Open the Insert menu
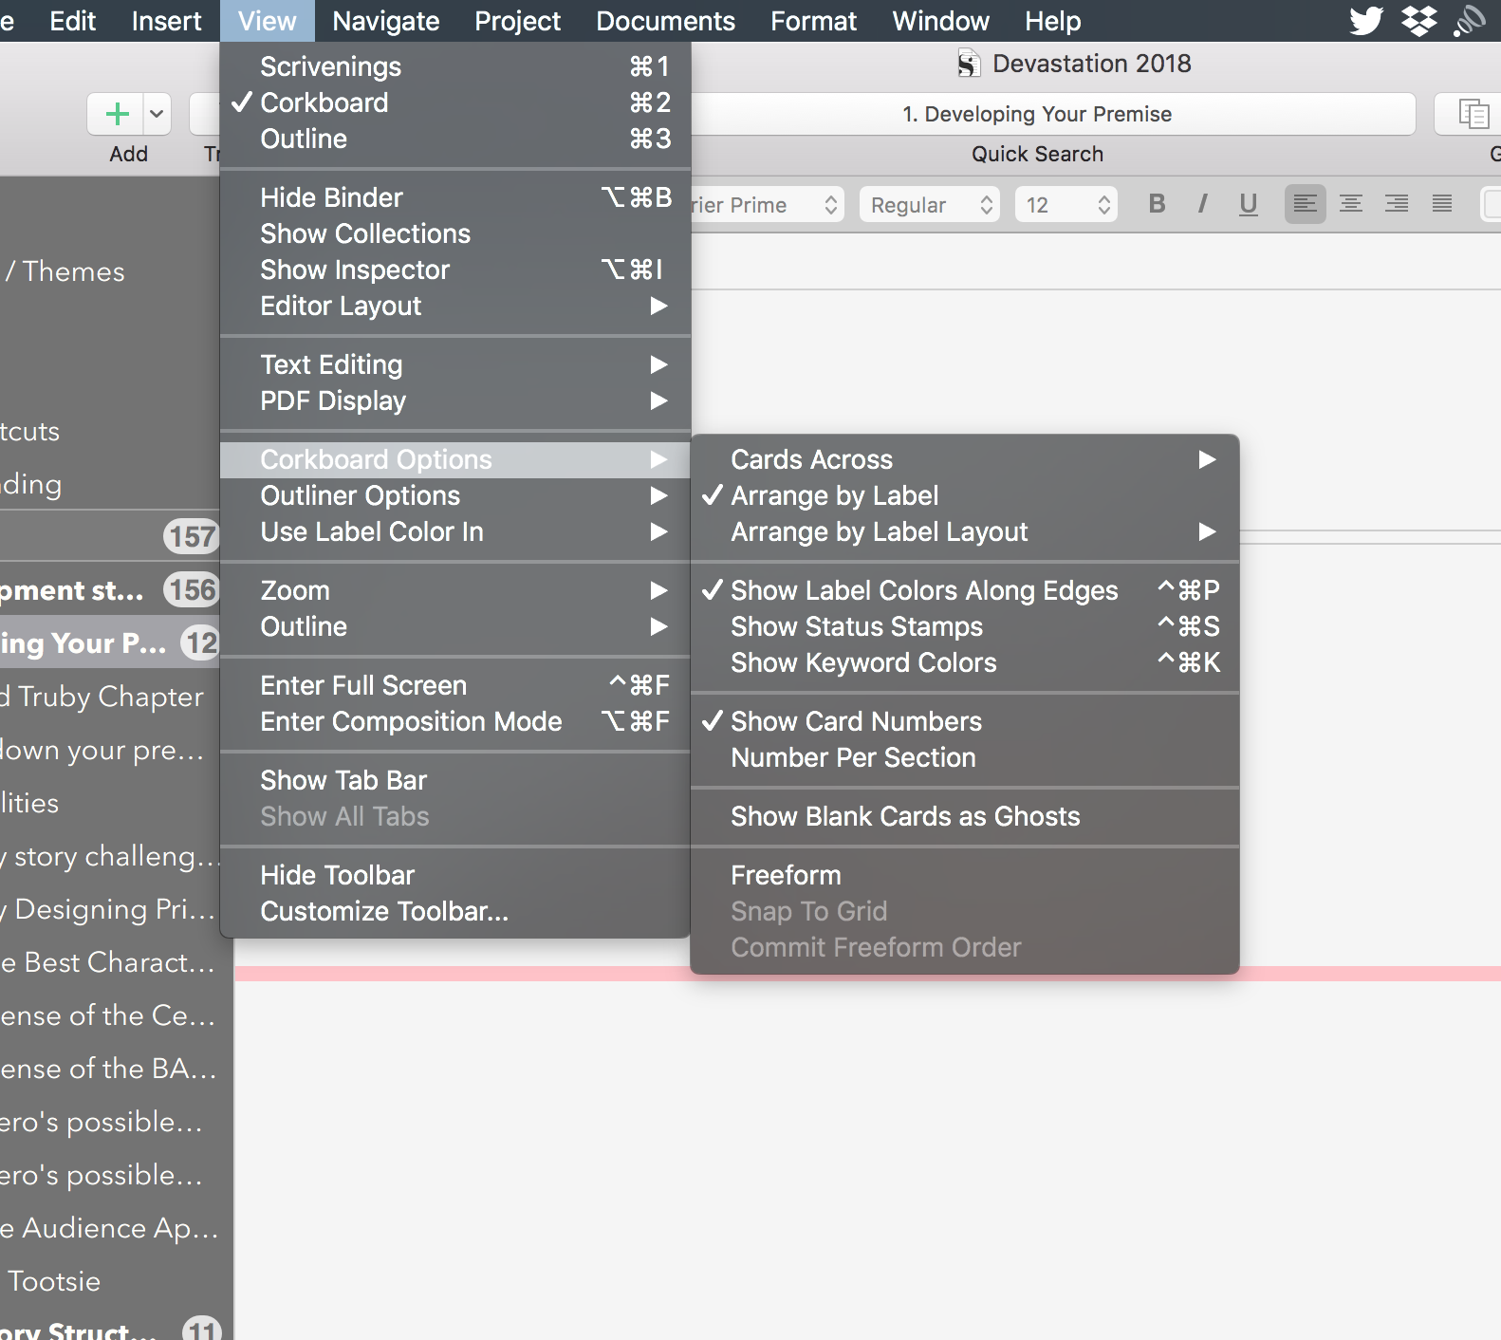The height and width of the screenshot is (1340, 1501). click(166, 21)
